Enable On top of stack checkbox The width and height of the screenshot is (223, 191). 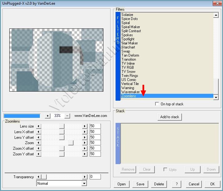tap(157, 104)
